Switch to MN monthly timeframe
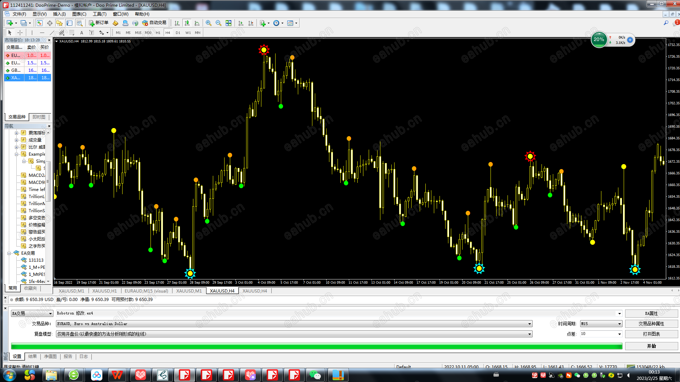Image resolution: width=680 pixels, height=382 pixels. (198, 33)
